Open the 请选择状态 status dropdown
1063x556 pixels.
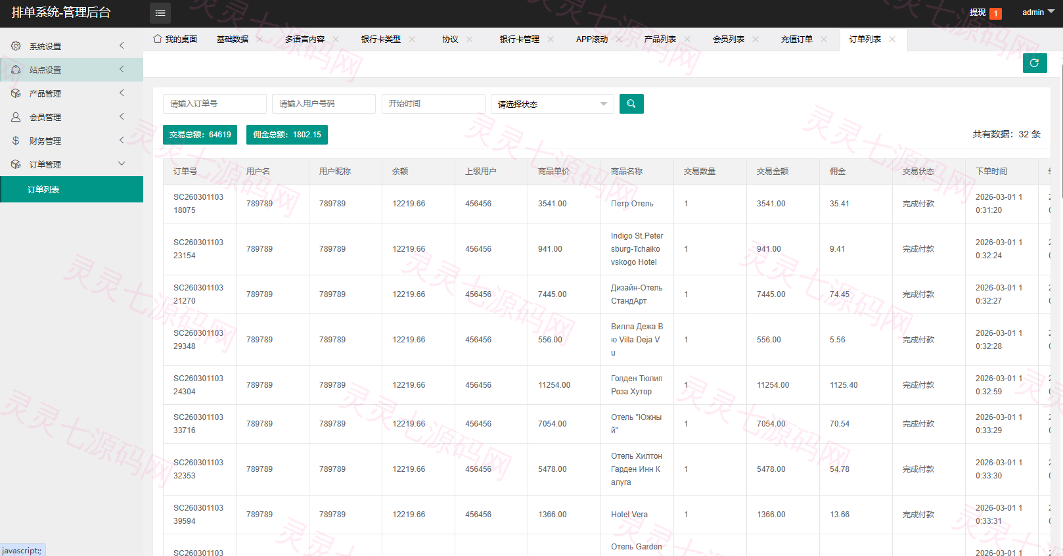[553, 104]
